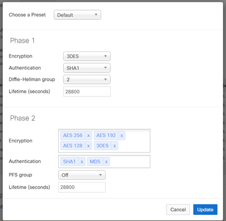Click the Phase 1 Lifetime seconds field
Viewport: 226px width, 221px height.
pyautogui.click(x=87, y=92)
